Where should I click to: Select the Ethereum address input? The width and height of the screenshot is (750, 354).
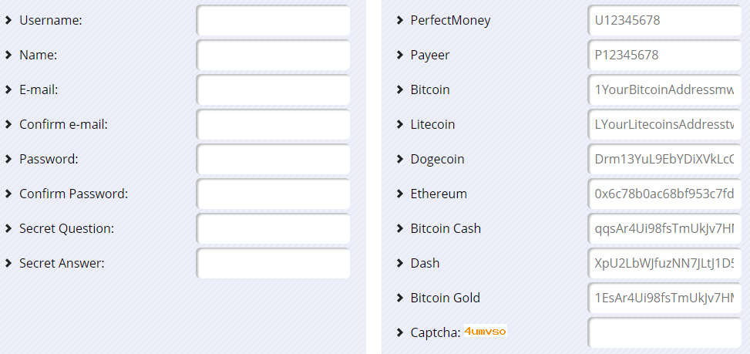click(665, 194)
